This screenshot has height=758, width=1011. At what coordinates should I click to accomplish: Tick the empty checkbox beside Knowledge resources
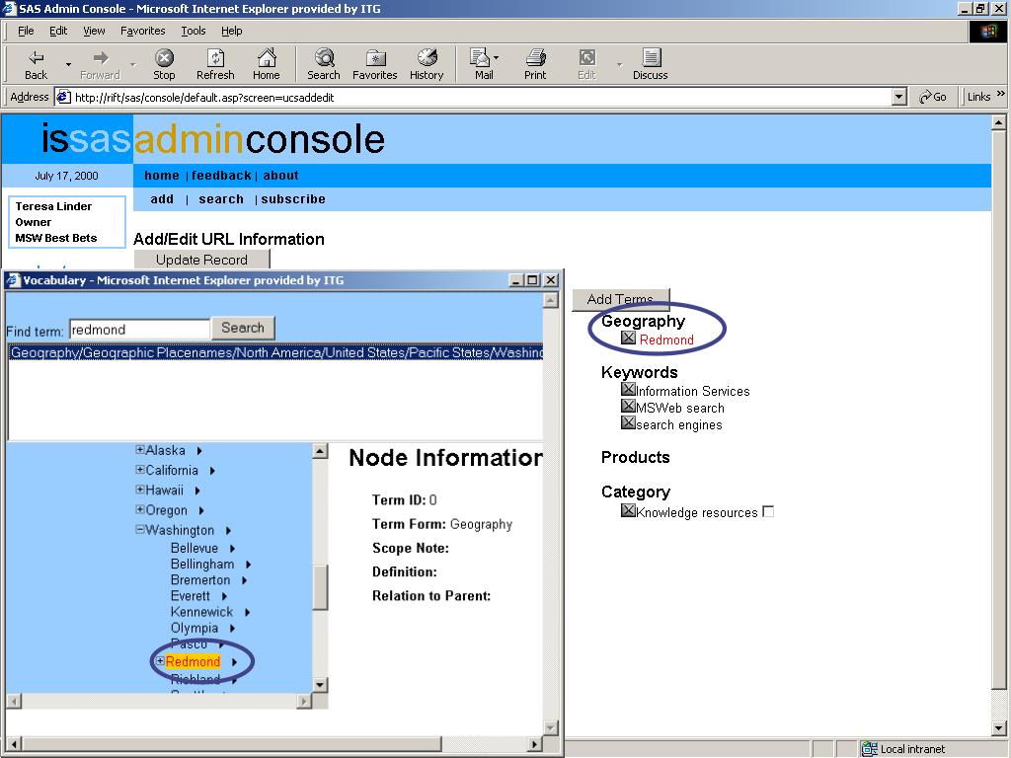click(x=768, y=512)
